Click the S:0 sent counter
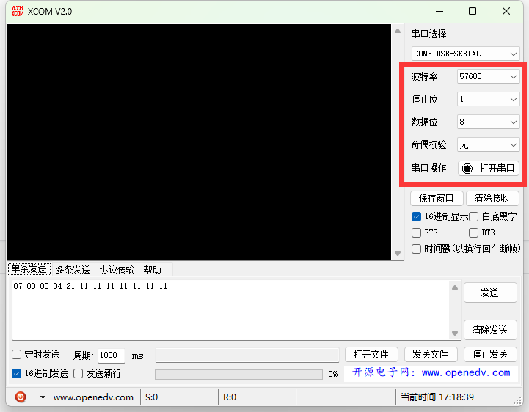 point(151,397)
